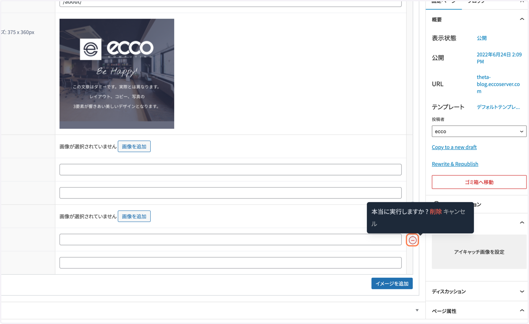
Task: Open the デフォルトテンプレ... template link
Action: pos(498,107)
